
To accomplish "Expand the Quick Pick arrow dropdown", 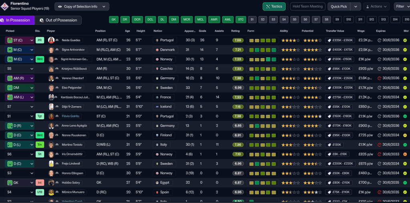I will pos(355,6).
